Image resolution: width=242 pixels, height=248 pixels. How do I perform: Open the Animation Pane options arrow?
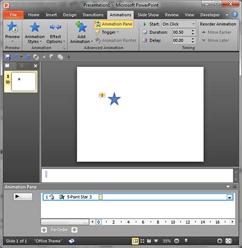[x=228, y=187]
